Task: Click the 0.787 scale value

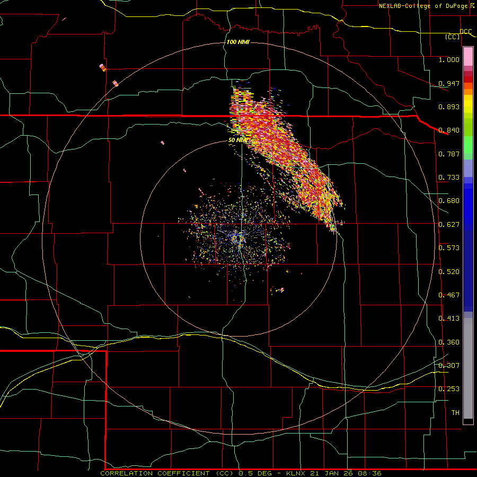Action: (x=449, y=154)
